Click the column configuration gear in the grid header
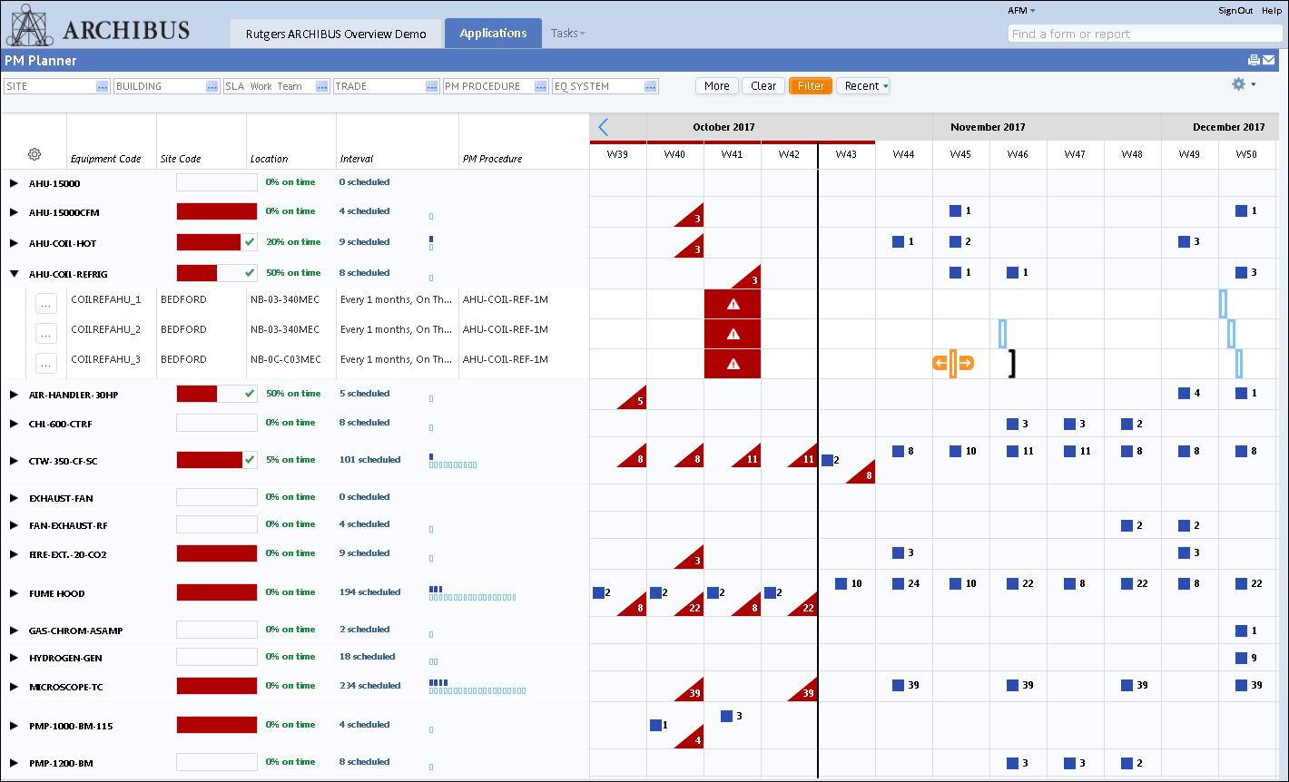The height and width of the screenshot is (782, 1289). coord(34,154)
